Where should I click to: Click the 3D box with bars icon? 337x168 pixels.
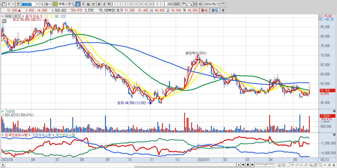[x=311, y=165]
